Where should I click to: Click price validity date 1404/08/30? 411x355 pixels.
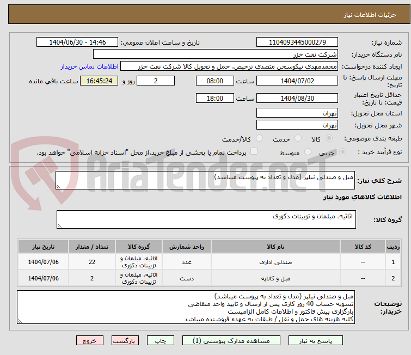(297, 98)
